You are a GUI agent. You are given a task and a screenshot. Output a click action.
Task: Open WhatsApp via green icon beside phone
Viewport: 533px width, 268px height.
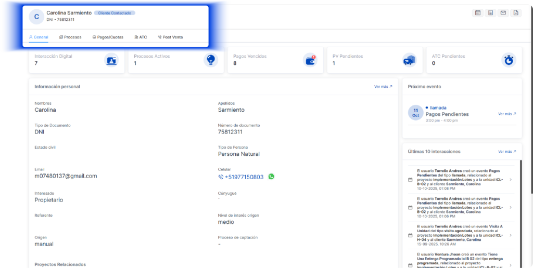(271, 177)
